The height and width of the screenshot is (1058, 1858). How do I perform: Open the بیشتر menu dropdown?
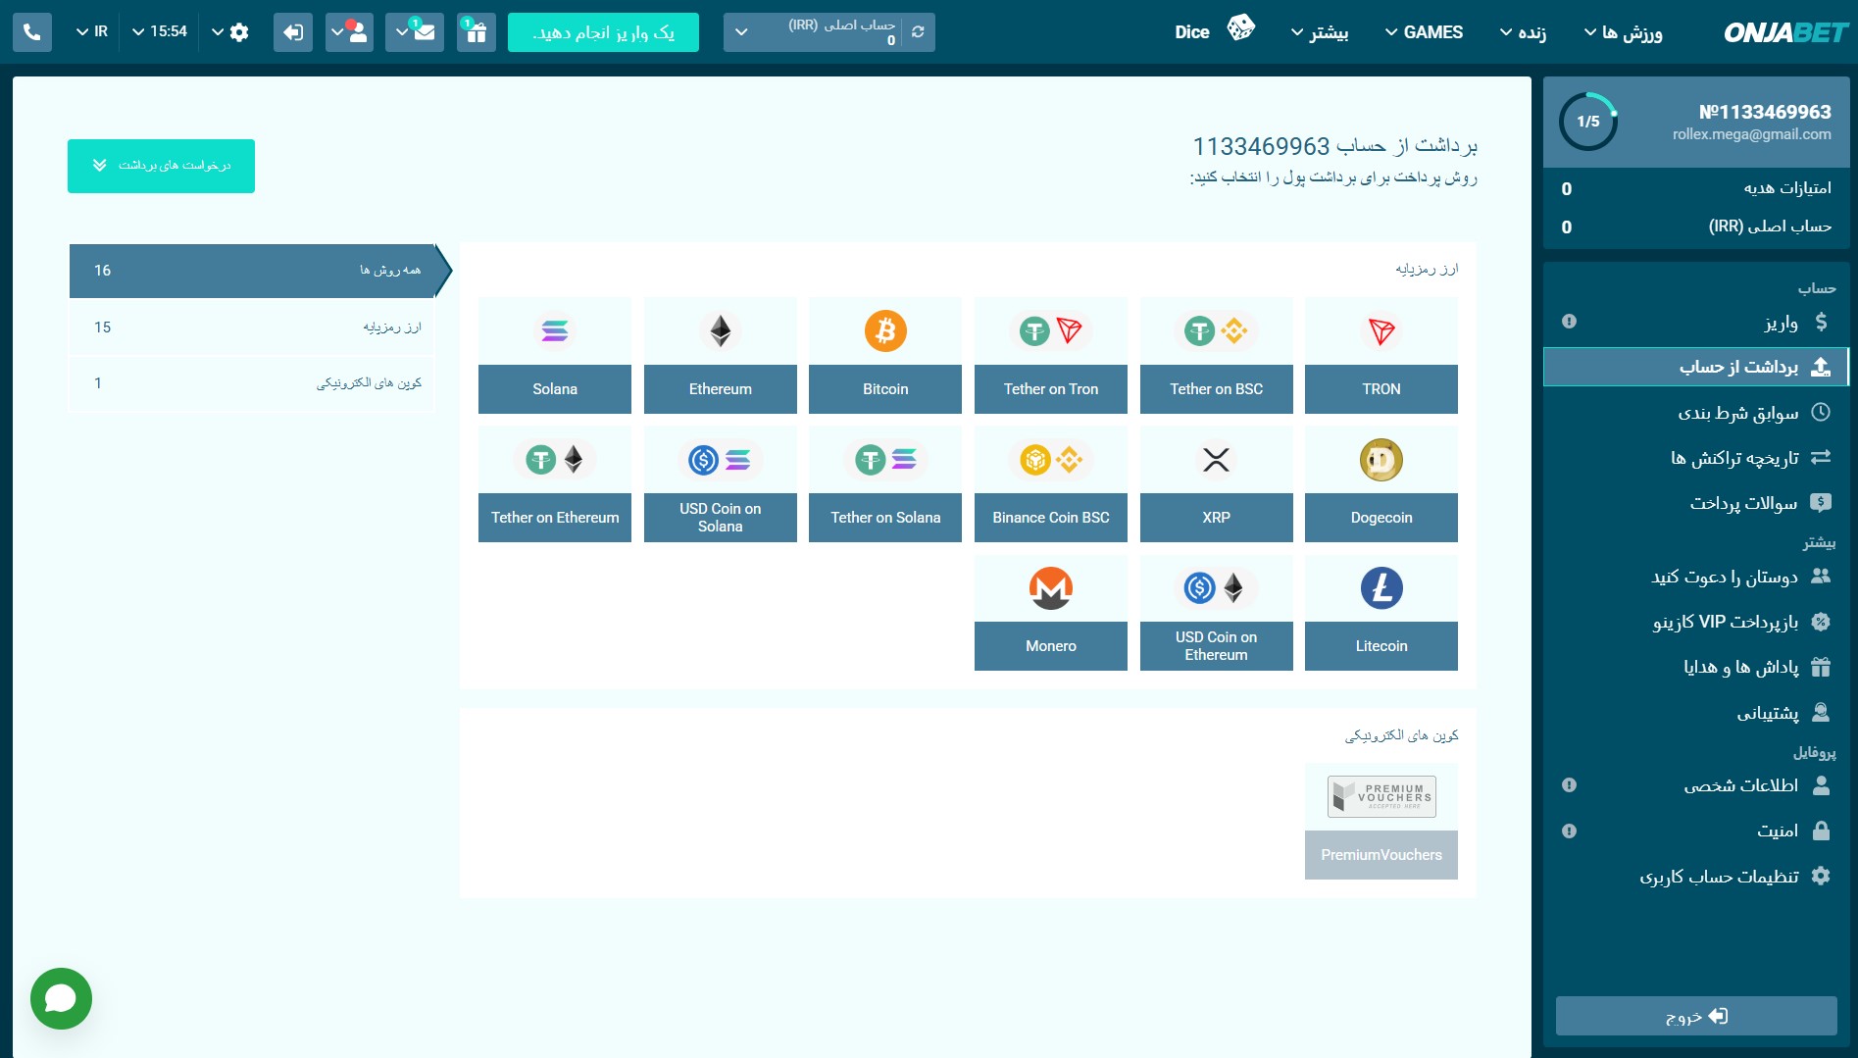click(x=1320, y=32)
